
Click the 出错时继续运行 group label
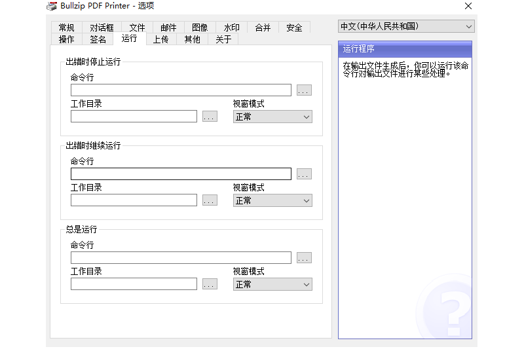(x=93, y=145)
